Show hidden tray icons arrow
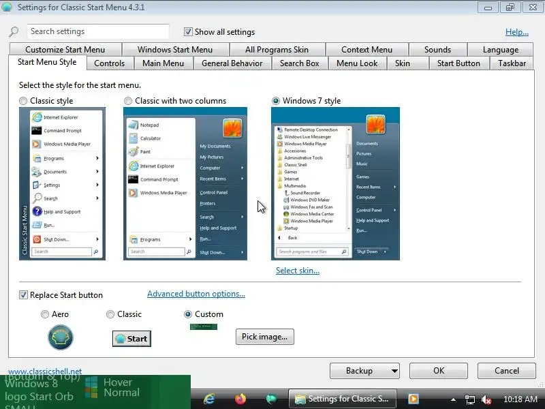Image resolution: width=545 pixels, height=409 pixels. (453, 399)
